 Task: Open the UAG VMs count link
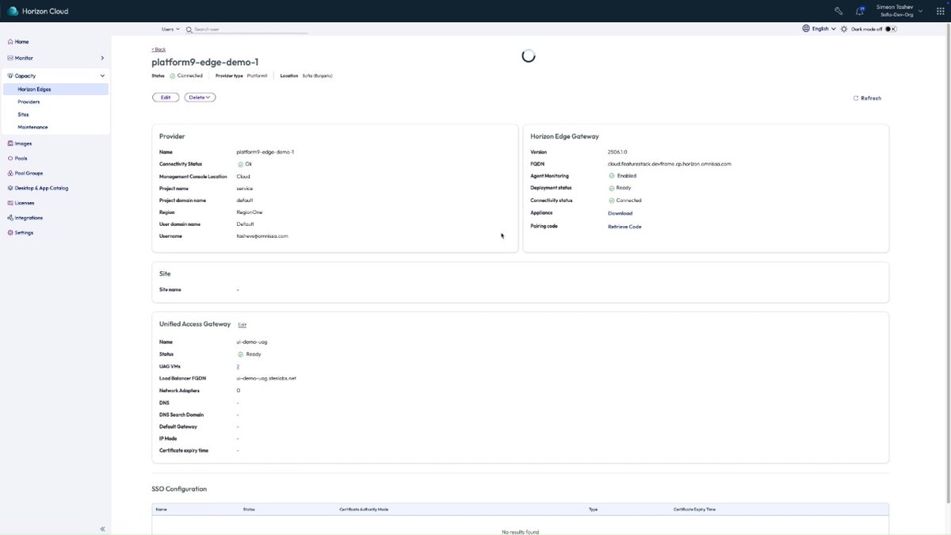pyautogui.click(x=238, y=366)
